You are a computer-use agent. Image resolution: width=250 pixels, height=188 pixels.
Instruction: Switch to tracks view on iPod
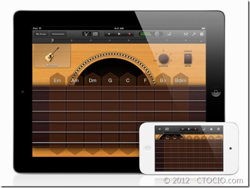[167, 129]
